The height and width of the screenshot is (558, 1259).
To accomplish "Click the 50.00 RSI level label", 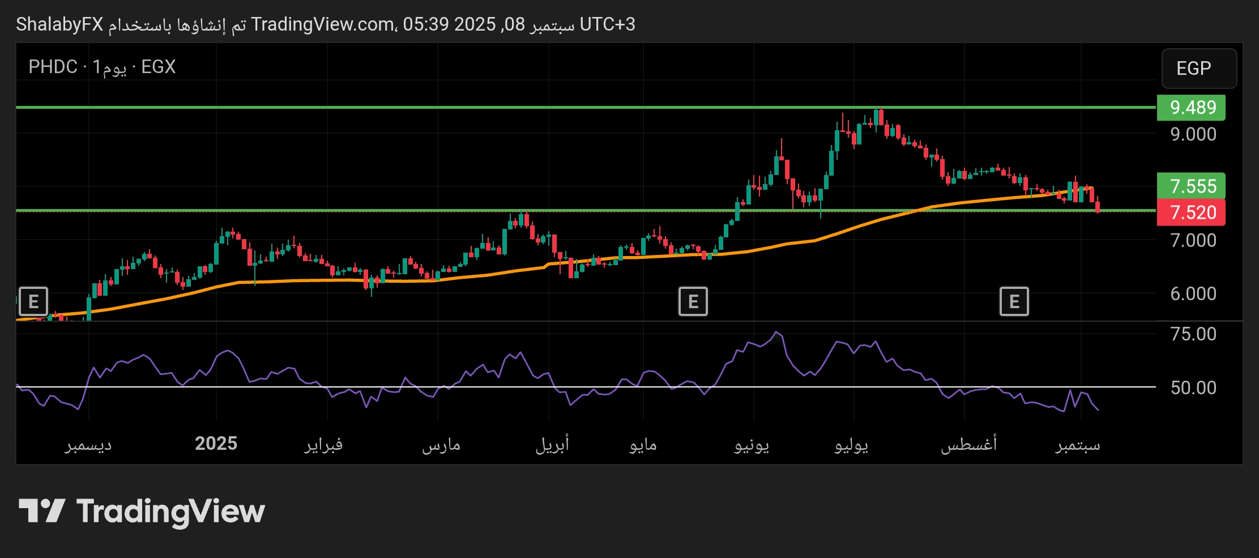I will [x=1193, y=387].
